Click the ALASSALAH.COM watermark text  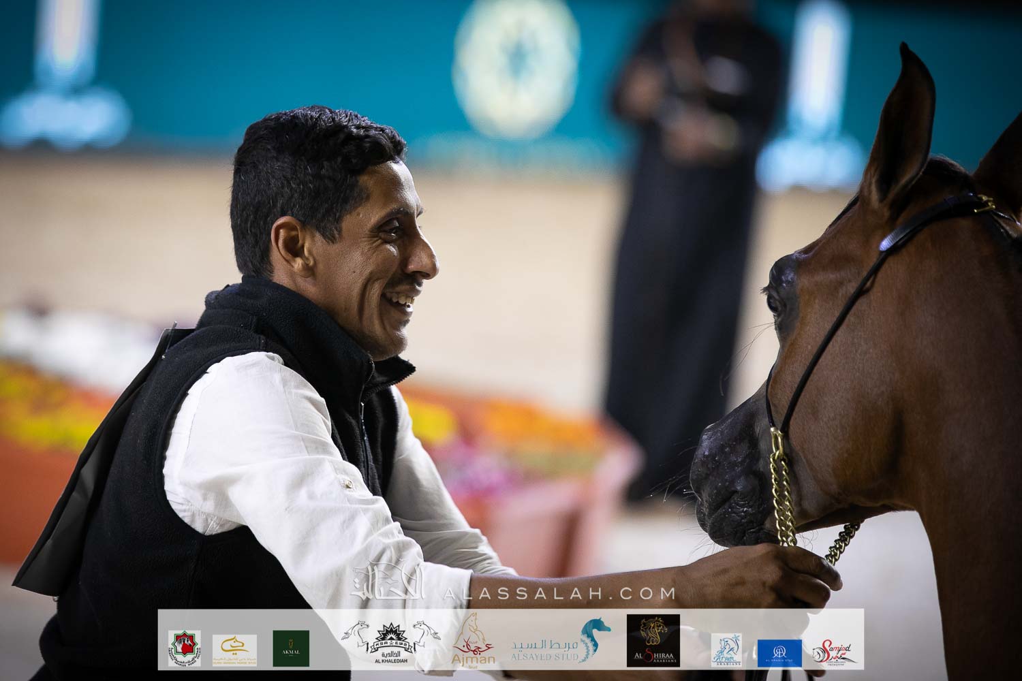tap(559, 593)
